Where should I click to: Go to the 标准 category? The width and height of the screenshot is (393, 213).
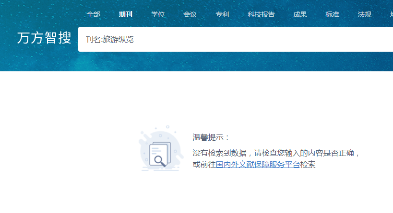332,14
